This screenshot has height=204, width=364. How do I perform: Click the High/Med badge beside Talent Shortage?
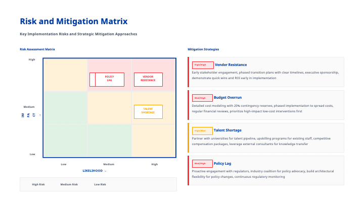click(203, 130)
